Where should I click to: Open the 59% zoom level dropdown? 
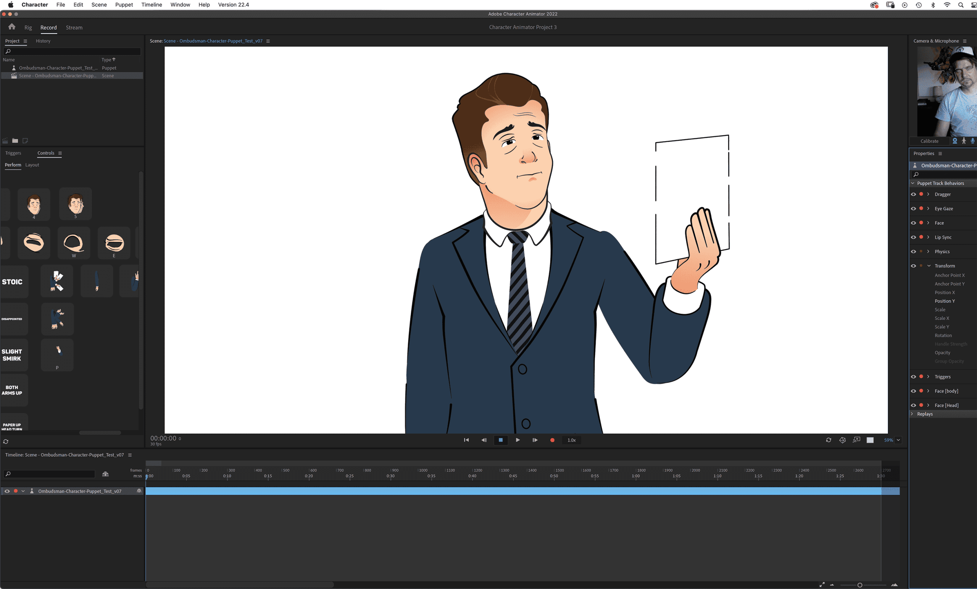click(x=898, y=440)
